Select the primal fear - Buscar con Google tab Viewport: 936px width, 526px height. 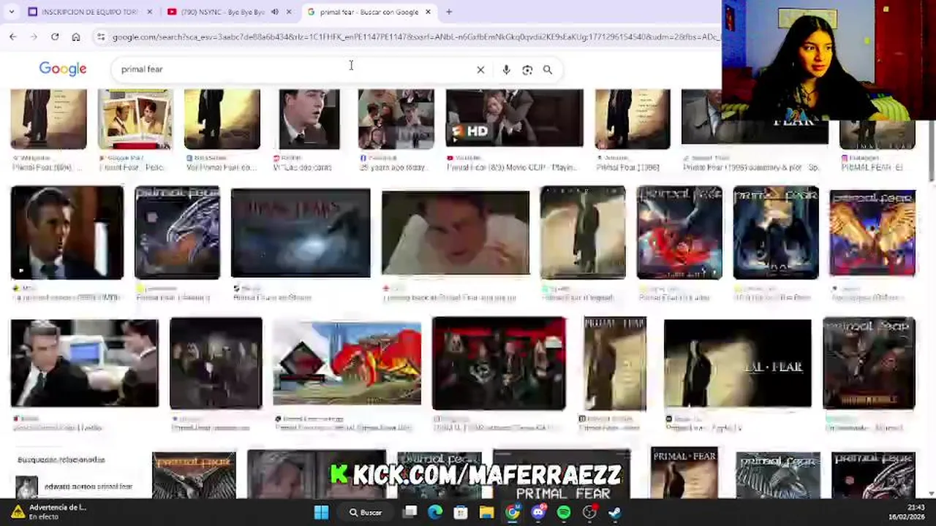[369, 12]
